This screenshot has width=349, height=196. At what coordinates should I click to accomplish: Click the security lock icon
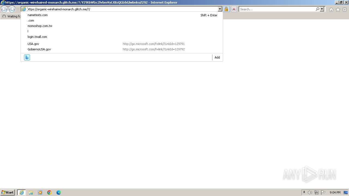[226, 9]
